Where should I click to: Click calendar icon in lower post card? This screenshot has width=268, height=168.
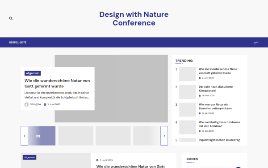point(97,160)
